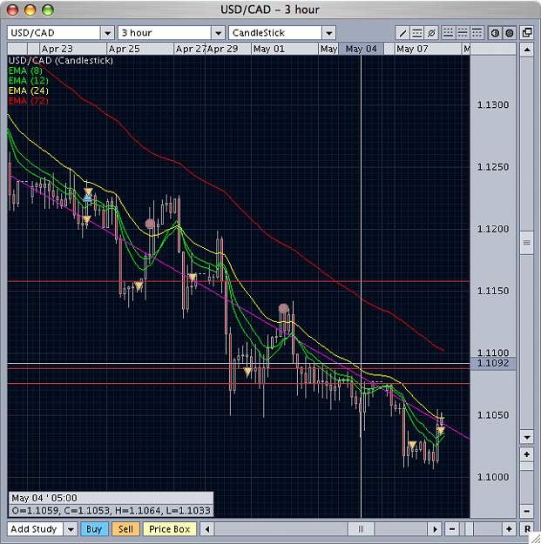Click the vertical zoom slider handle
Image resolution: width=541 pixels, height=544 pixels.
[527, 466]
